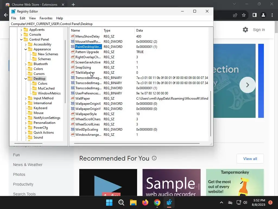
Task: Select the Chrome Web Store - Extensions tab
Action: pos(34,5)
